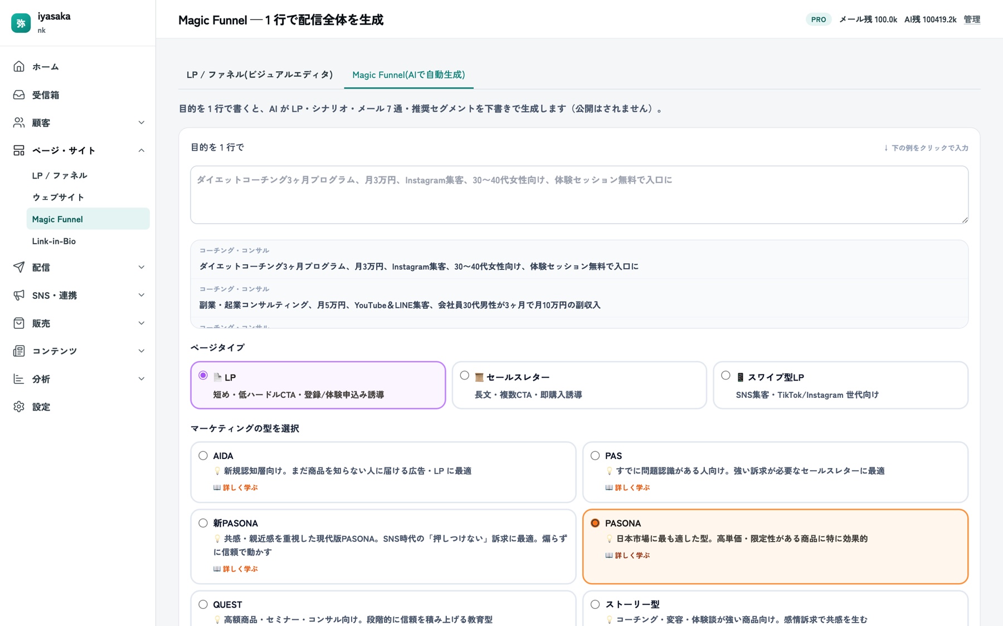Screen dimensions: 1003x626
Task: Choose the PAS marketing framework radio
Action: [595, 456]
